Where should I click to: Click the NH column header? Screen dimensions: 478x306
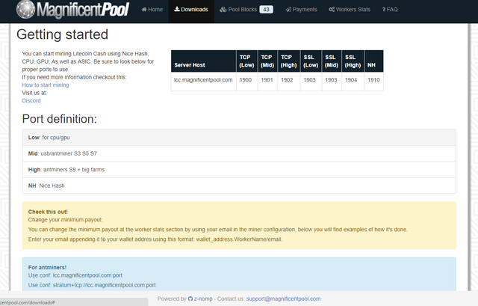coord(373,61)
